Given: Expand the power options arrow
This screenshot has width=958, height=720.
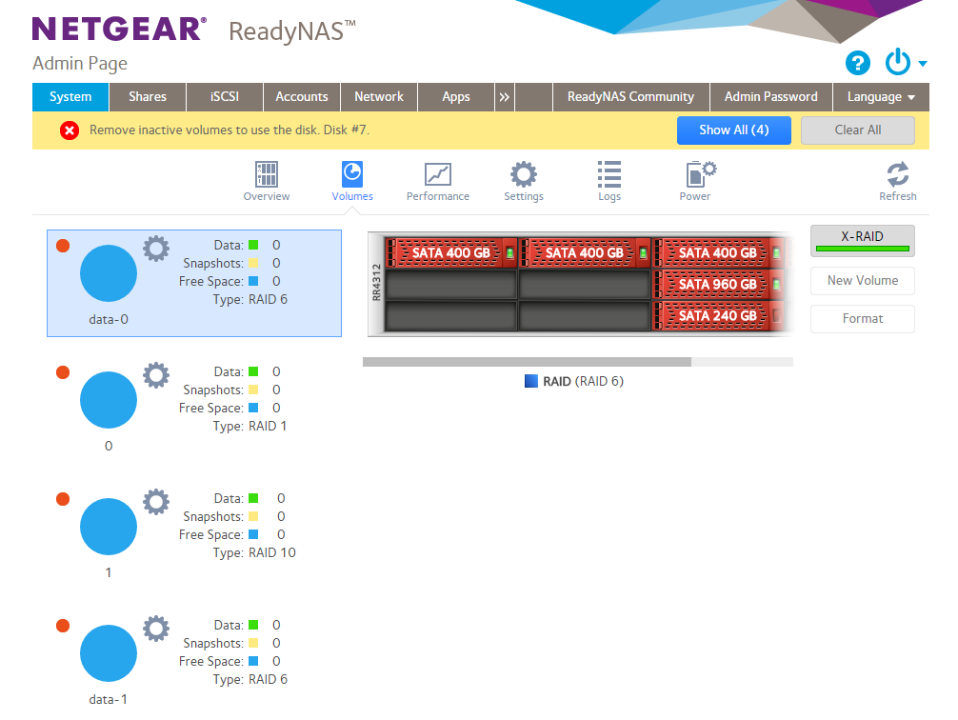Looking at the screenshot, I should [923, 63].
